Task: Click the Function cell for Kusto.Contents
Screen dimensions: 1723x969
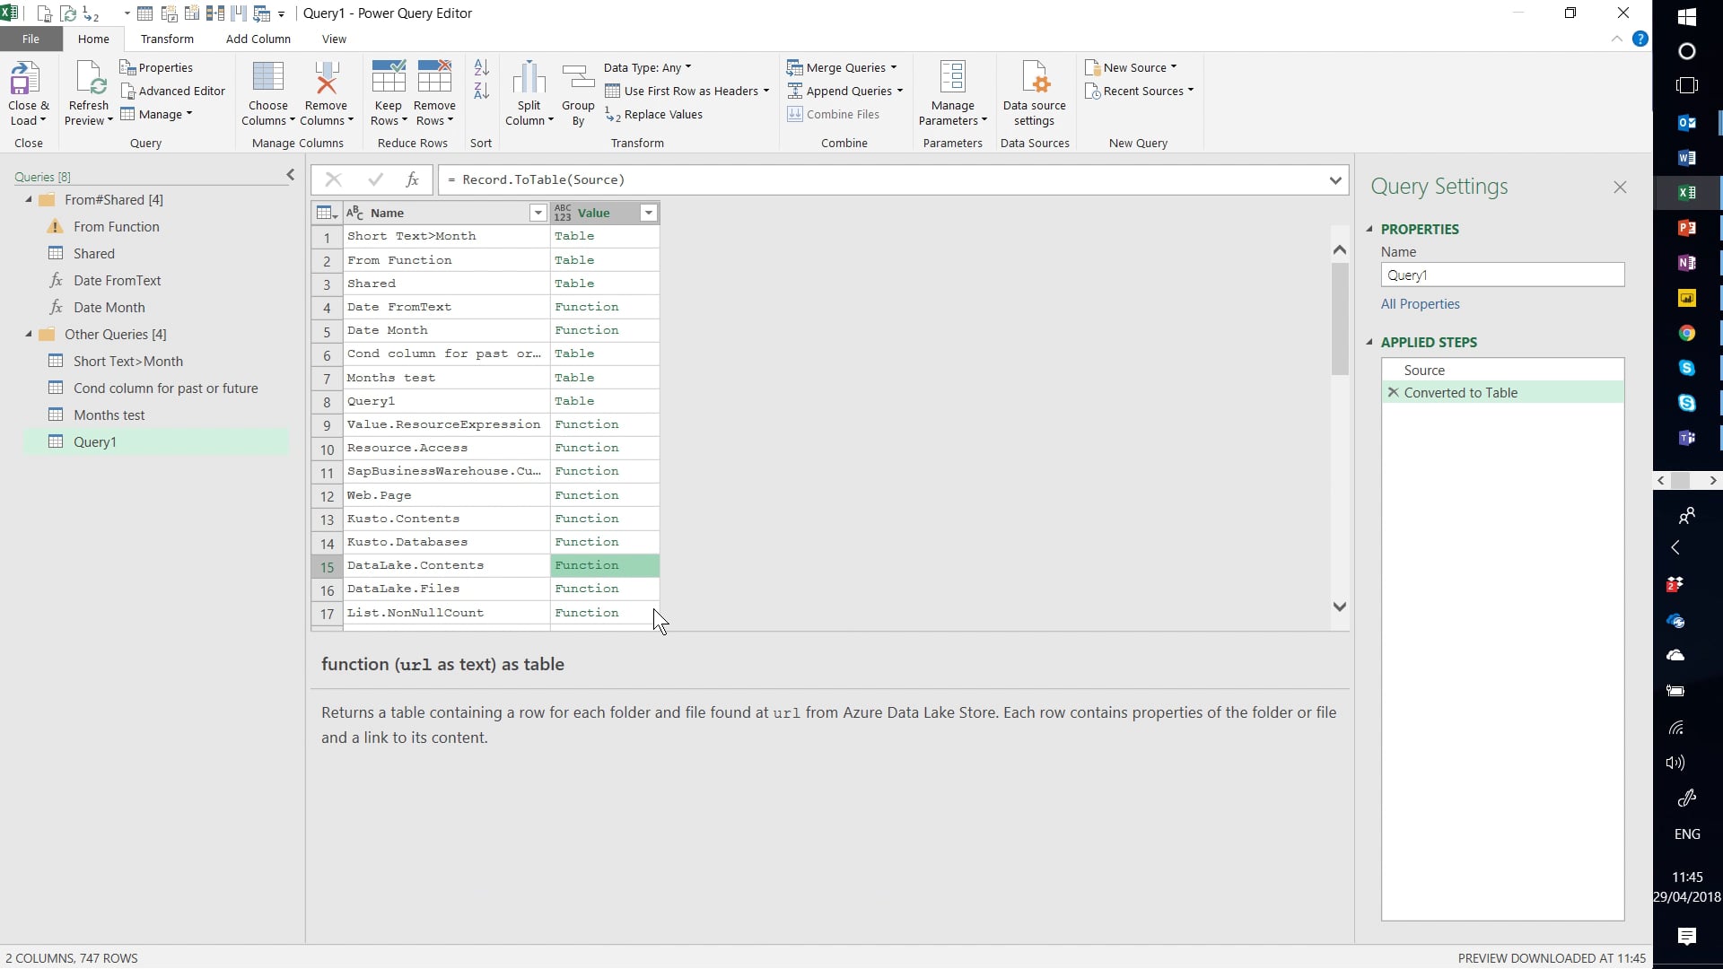Action: [x=605, y=519]
